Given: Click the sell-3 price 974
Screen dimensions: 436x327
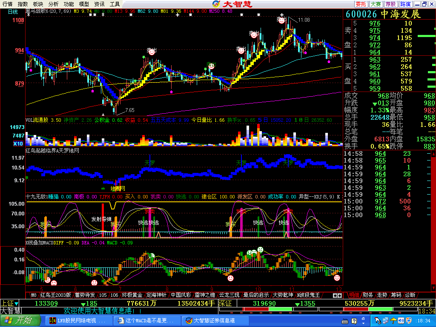Looking at the screenshot, I should [x=375, y=38].
